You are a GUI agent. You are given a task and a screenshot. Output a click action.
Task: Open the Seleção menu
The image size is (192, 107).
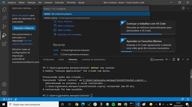[31, 2]
